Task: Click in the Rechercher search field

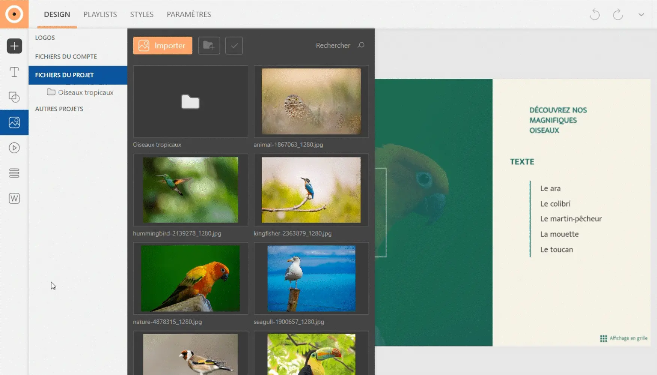Action: point(333,45)
